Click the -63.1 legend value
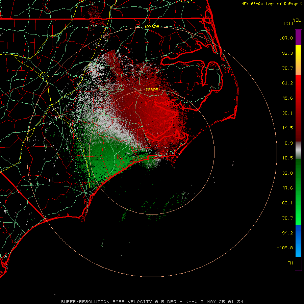 click(x=286, y=203)
